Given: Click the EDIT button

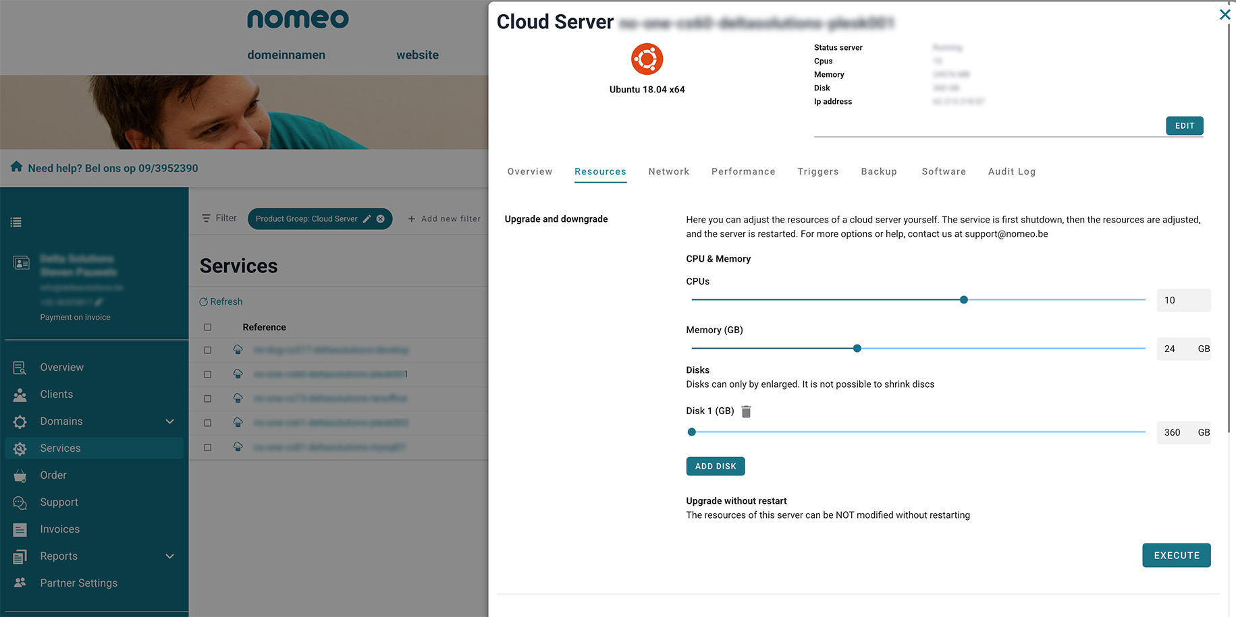Looking at the screenshot, I should point(1185,125).
